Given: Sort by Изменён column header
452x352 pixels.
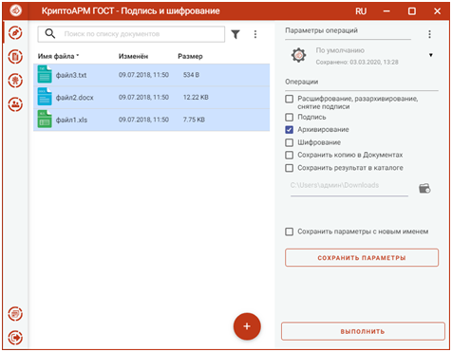Looking at the screenshot, I should [x=133, y=56].
